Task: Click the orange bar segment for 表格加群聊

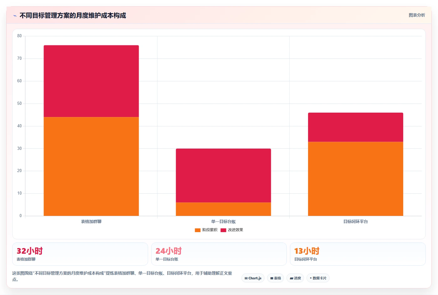Action: (91, 166)
